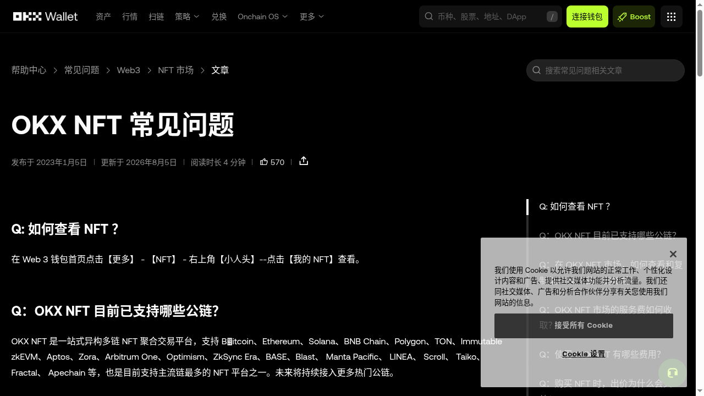Click the 更新于 2026年8月5日 text
This screenshot has height=396, width=704.
pos(139,162)
